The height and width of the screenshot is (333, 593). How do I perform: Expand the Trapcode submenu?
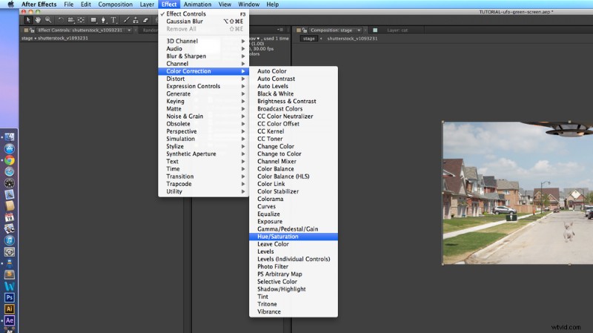pyautogui.click(x=203, y=184)
